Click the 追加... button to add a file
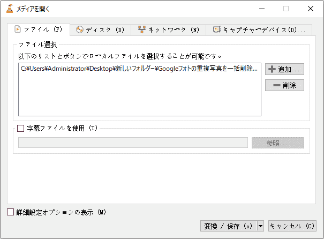Viewport: 324px width, 239px height. pyautogui.click(x=284, y=69)
